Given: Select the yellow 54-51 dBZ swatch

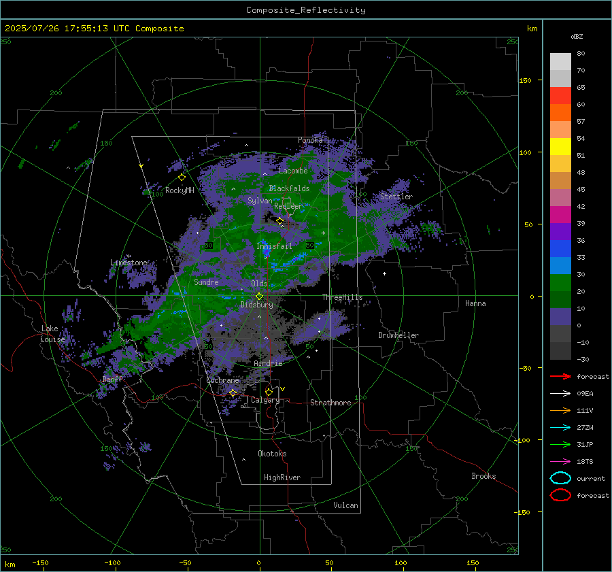Looking at the screenshot, I should click(x=560, y=147).
